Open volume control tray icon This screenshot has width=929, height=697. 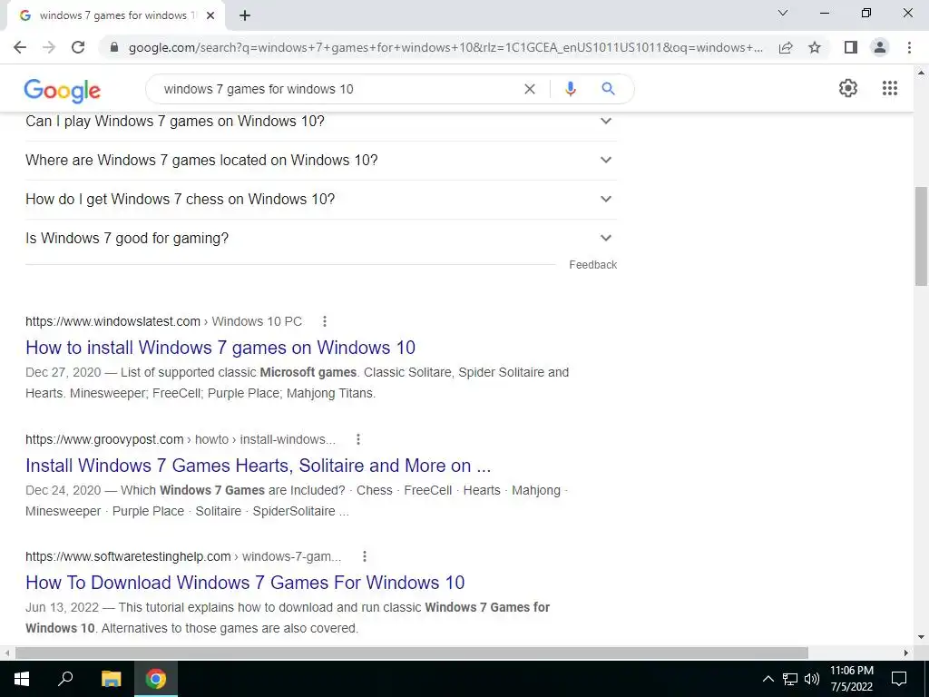(x=812, y=679)
